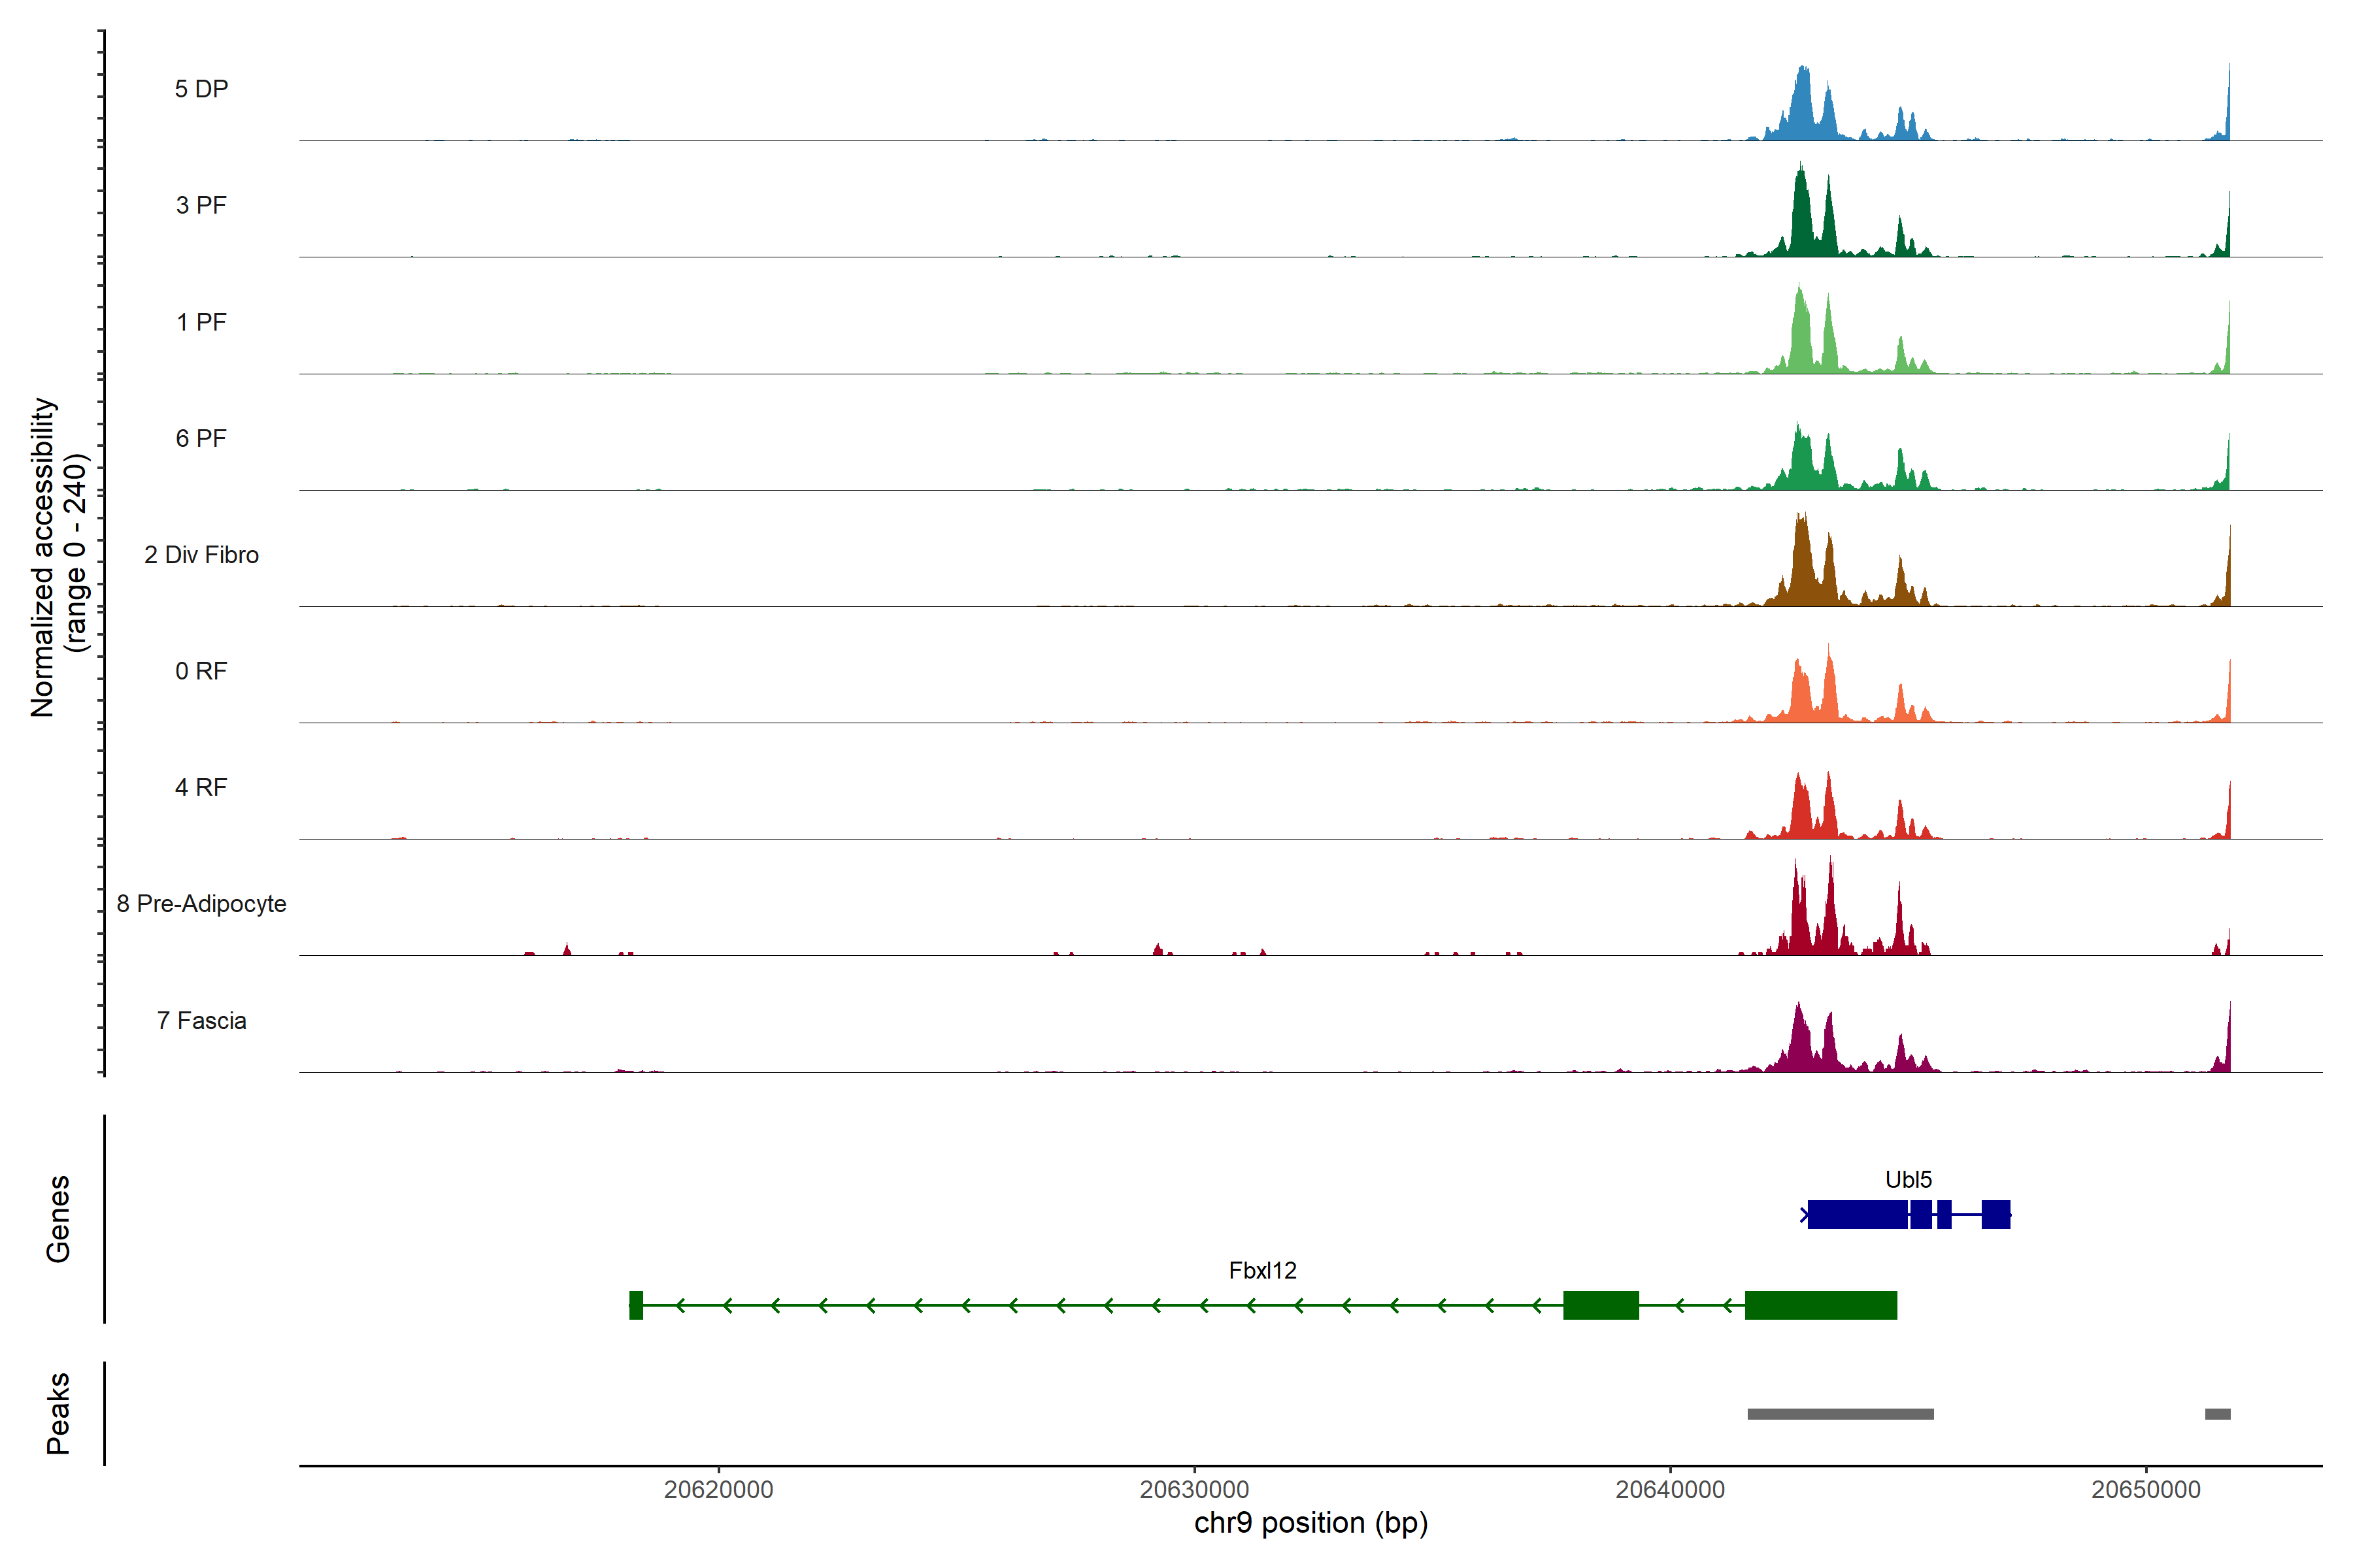Click the chr9 position axis title
This screenshot has height=1568, width=2353.
point(1310,1523)
